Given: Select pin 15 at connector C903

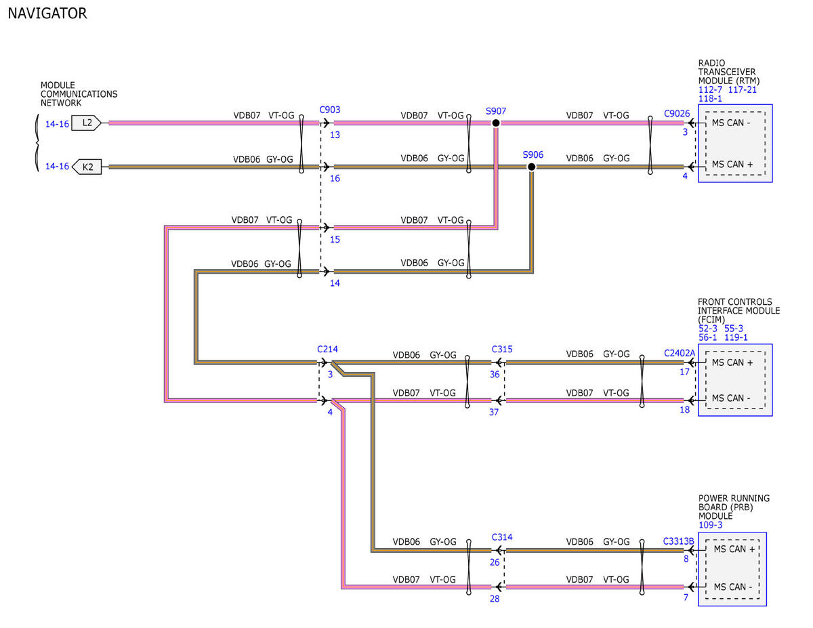Looking at the screenshot, I should [x=335, y=240].
